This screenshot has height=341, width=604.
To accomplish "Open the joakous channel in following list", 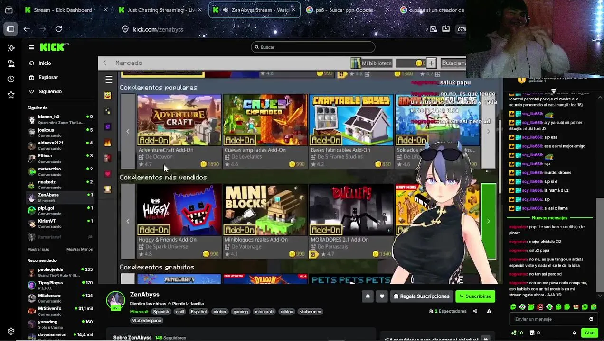I will tap(60, 132).
